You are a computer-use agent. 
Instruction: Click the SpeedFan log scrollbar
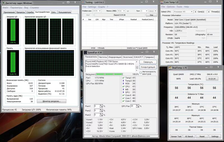click(137, 66)
